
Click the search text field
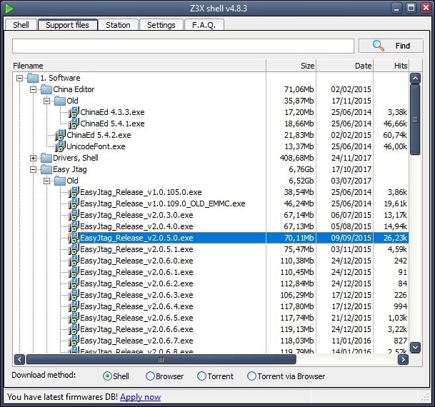pyautogui.click(x=183, y=46)
